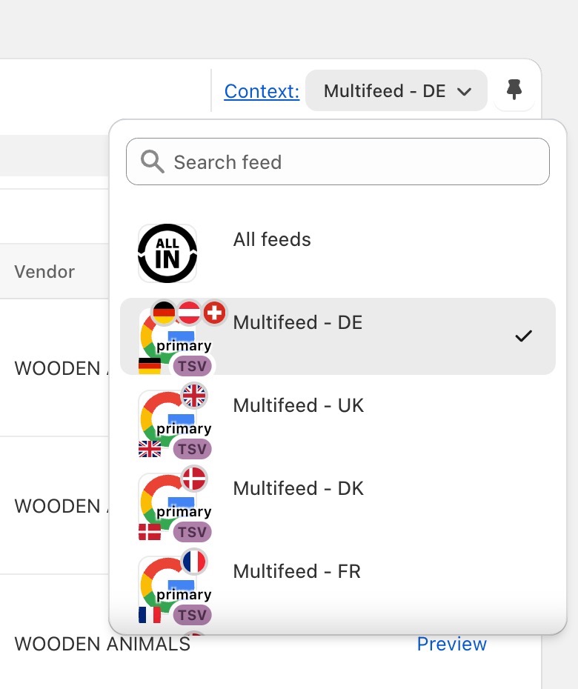
Task: Pick Multifeed - FR in the feed list
Action: [x=296, y=571]
